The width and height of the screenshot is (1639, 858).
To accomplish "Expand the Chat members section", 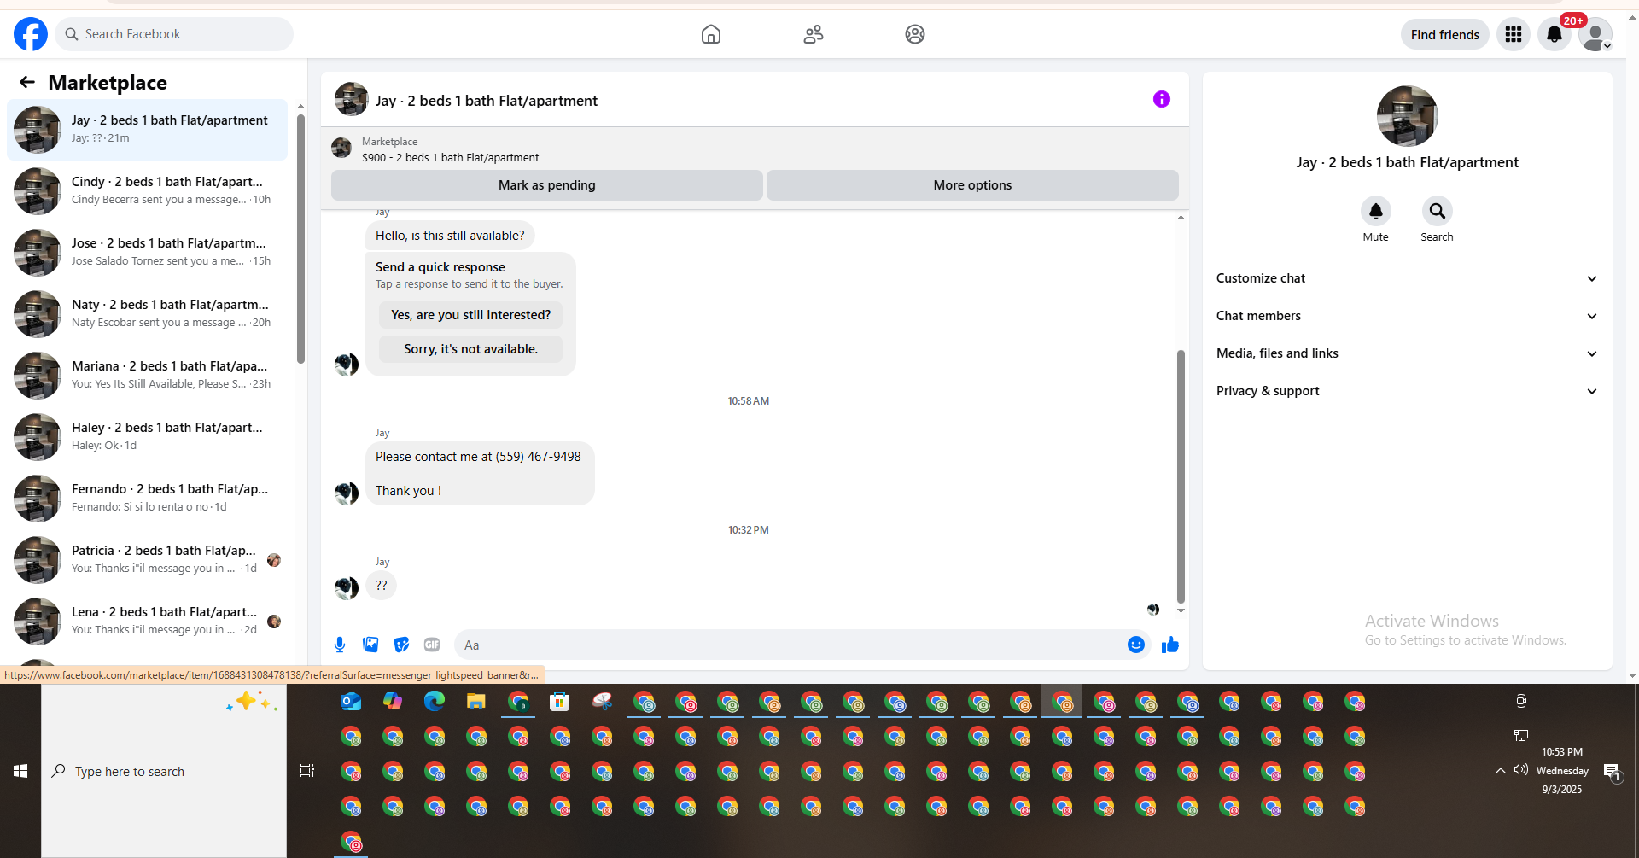I will tap(1408, 316).
